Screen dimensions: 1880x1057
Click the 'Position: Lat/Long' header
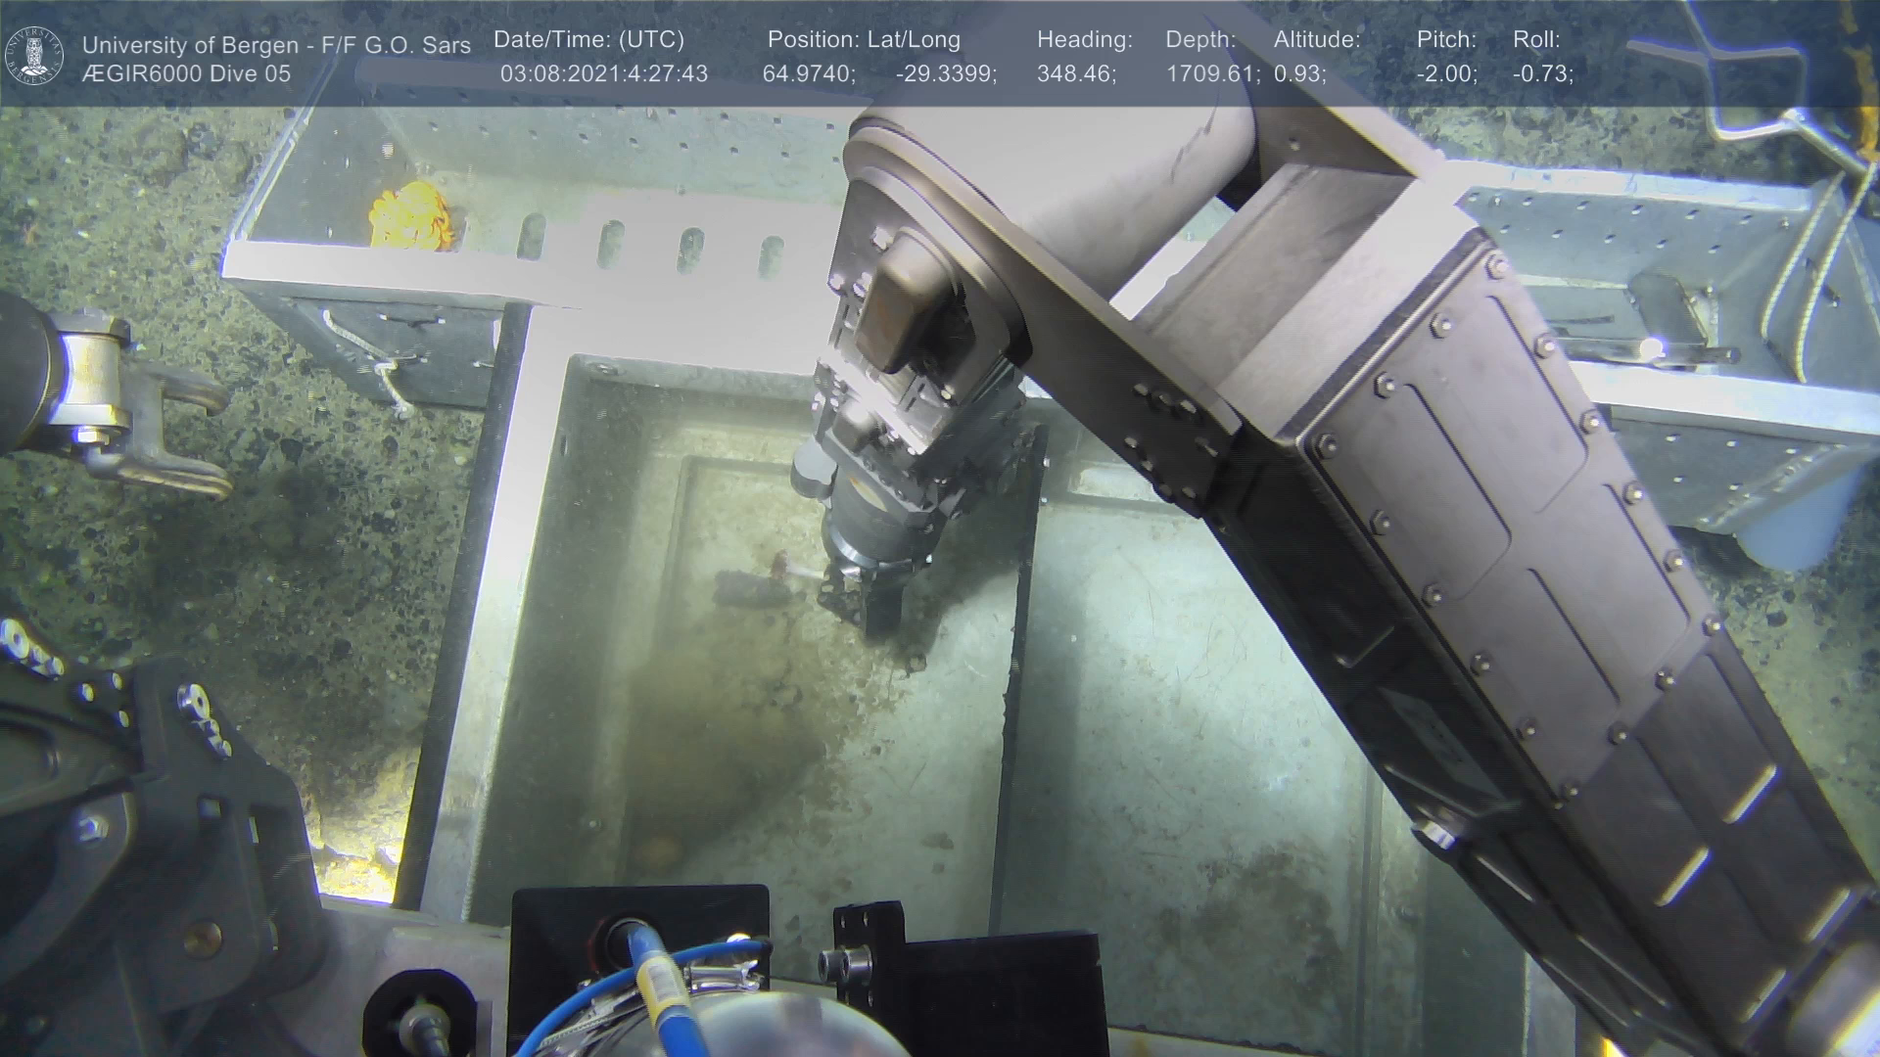pos(864,40)
